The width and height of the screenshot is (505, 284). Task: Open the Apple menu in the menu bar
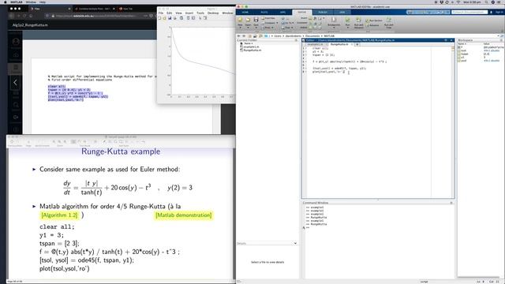5,2
